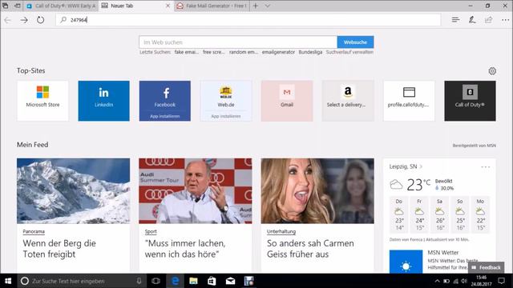This screenshot has height=288, width=513.
Task: Open the Windows Start menu
Action: pyautogui.click(x=8, y=281)
